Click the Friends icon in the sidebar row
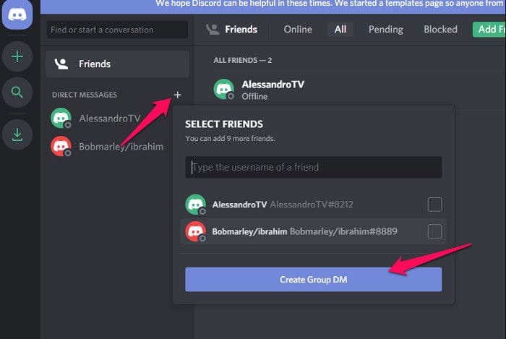Image resolution: width=506 pixels, height=339 pixels. click(61, 64)
